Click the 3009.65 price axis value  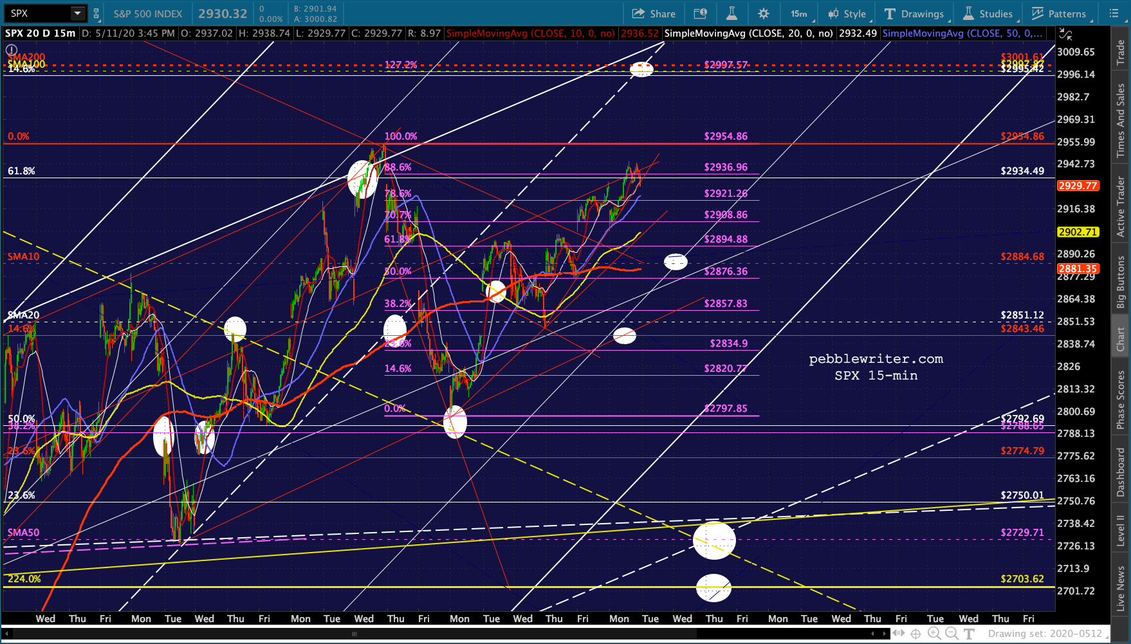pos(1076,52)
